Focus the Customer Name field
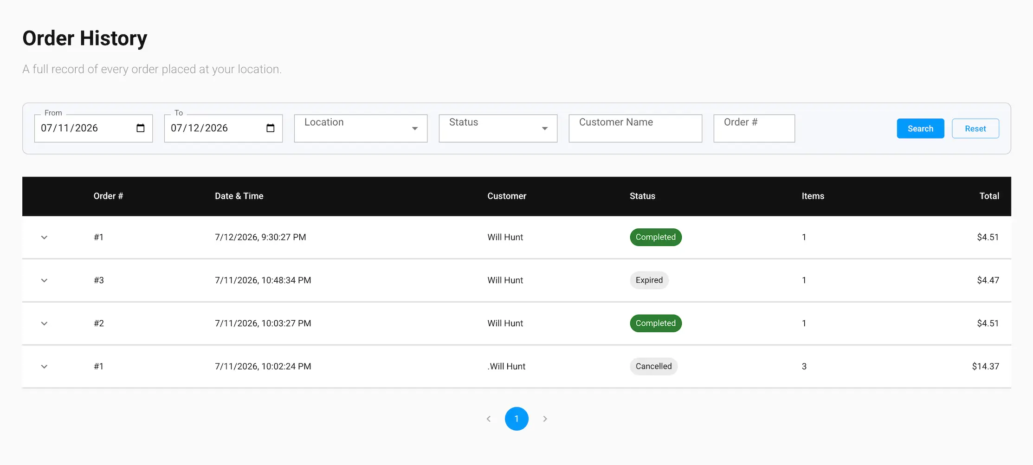 635,128
